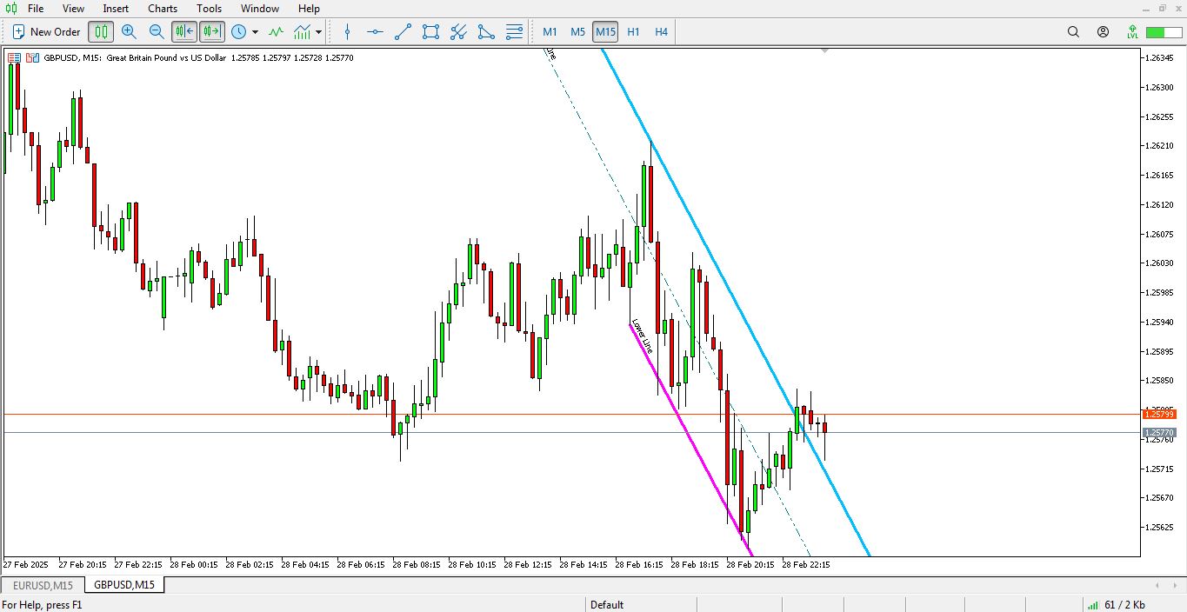Click the green zigzag indicators icon

[276, 32]
